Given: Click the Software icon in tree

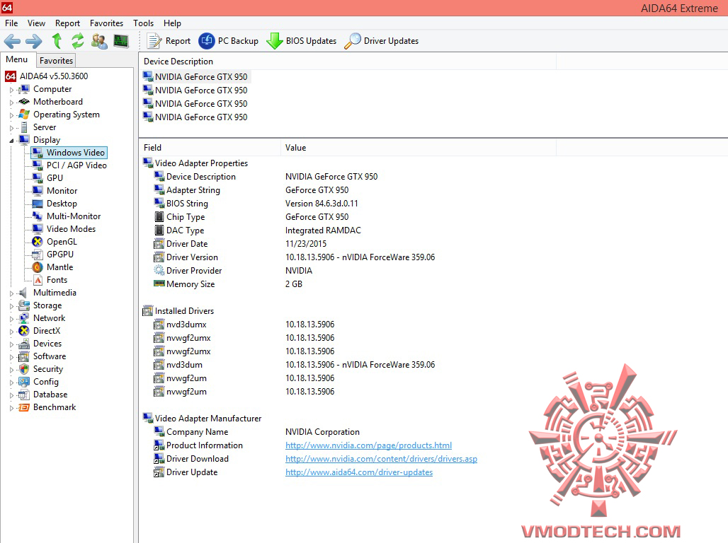Looking at the screenshot, I should pyautogui.click(x=24, y=356).
